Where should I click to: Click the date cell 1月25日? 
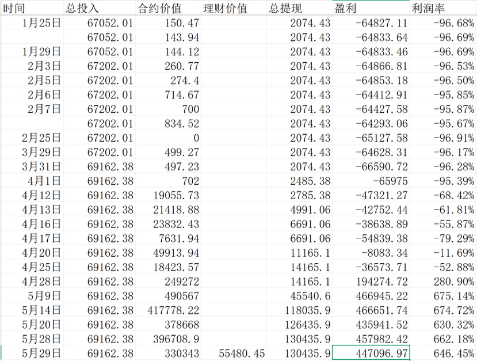tap(32, 23)
